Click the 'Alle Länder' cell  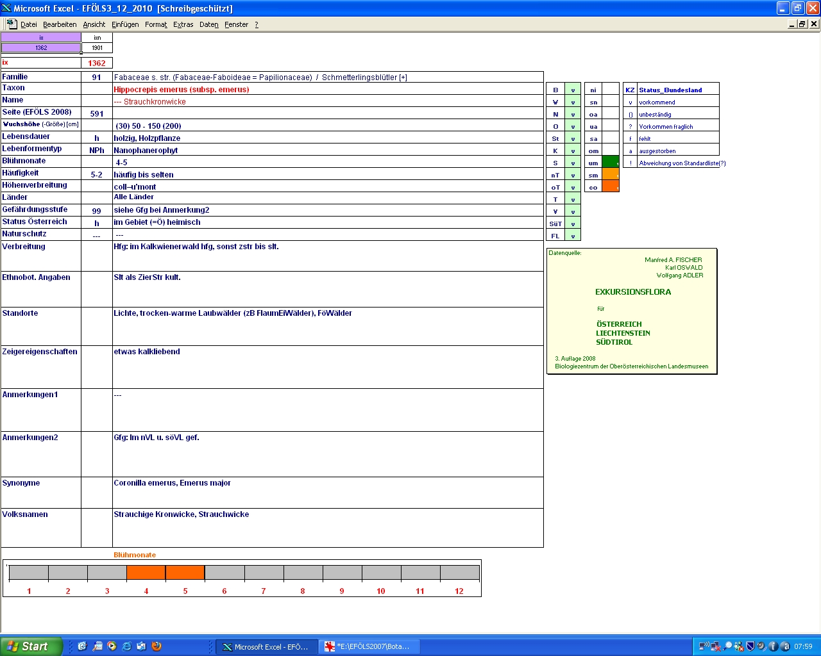328,198
